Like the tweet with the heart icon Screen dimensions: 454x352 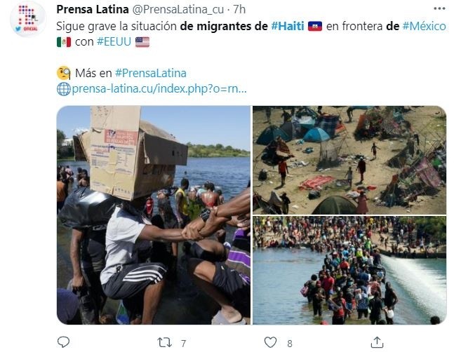tap(270, 342)
